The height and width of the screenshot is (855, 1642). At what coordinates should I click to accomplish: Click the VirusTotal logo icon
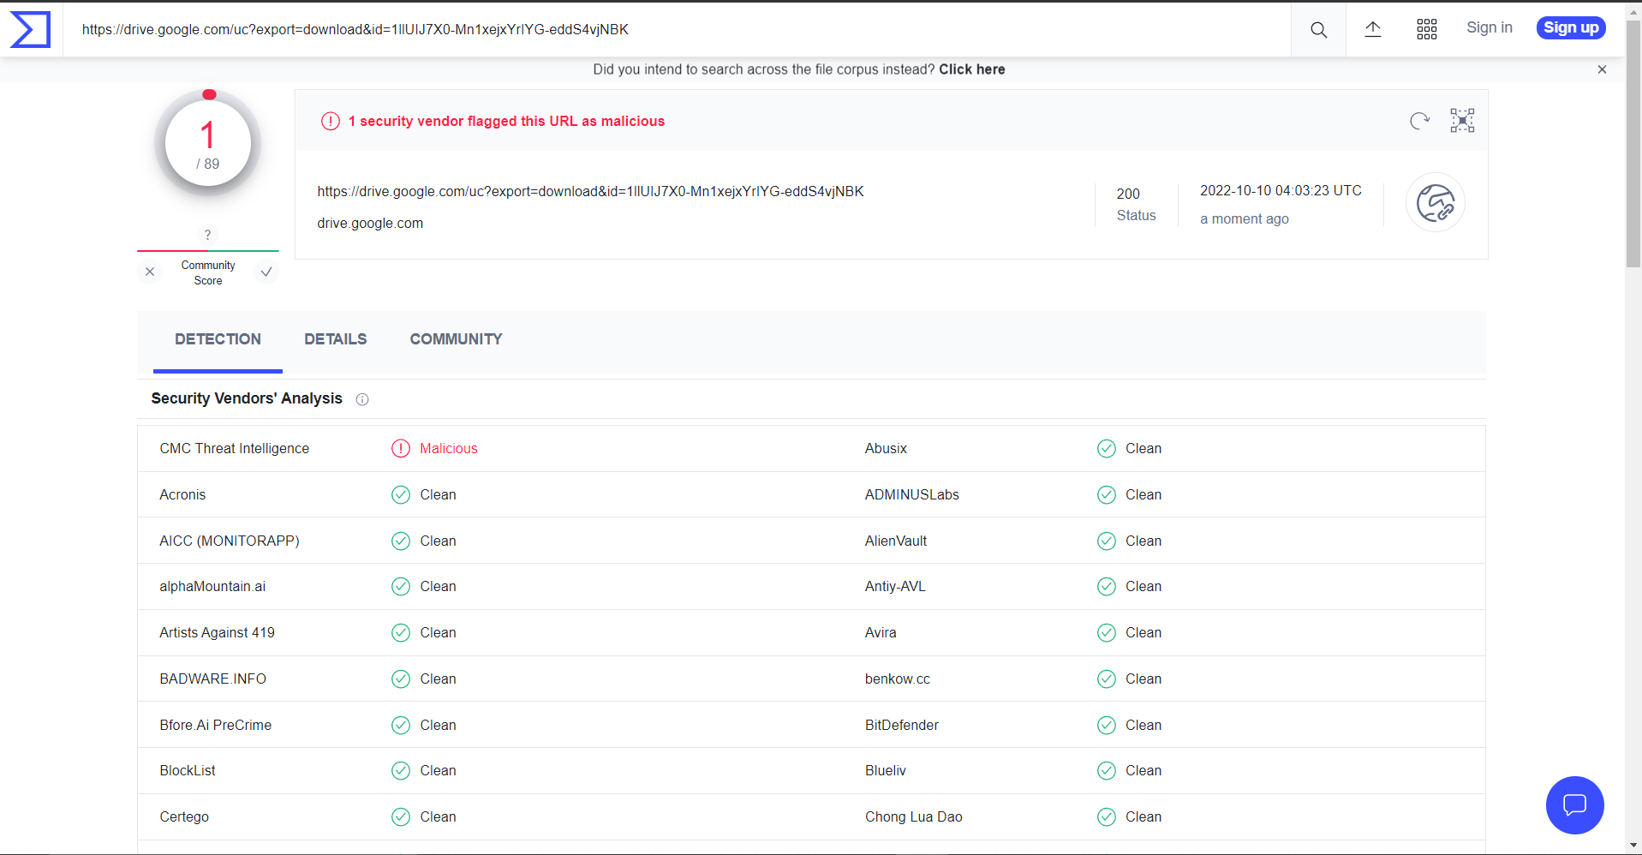coord(30,29)
